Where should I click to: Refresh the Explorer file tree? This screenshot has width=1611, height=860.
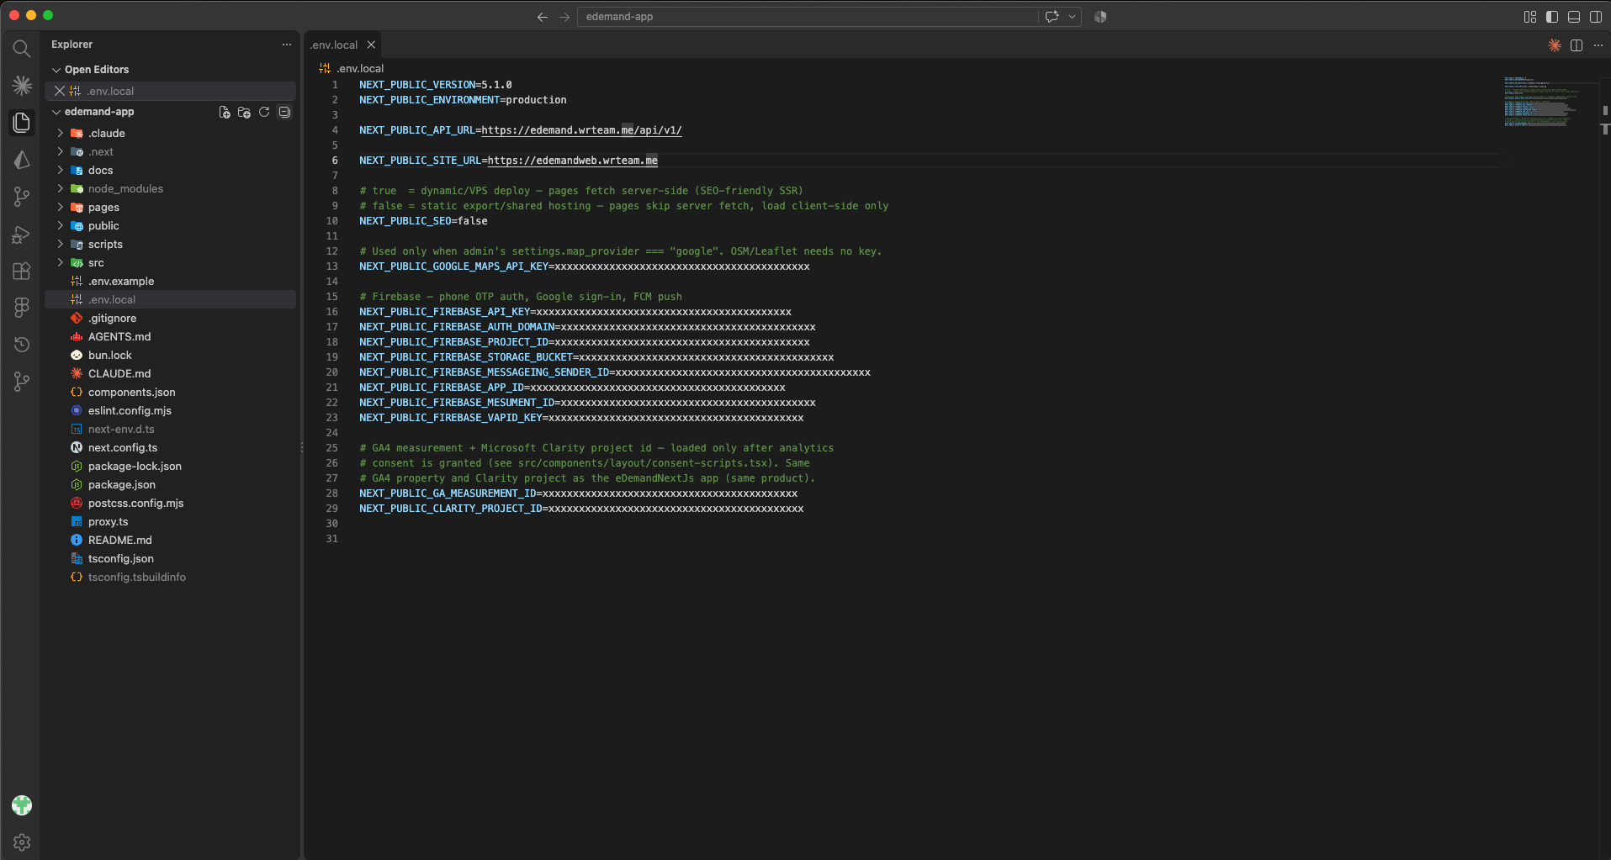point(264,112)
